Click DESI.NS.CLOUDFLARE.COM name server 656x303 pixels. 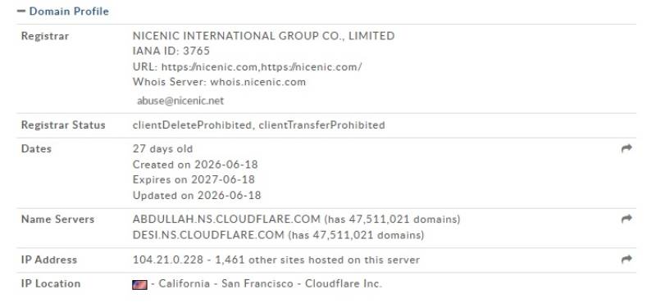coord(208,235)
